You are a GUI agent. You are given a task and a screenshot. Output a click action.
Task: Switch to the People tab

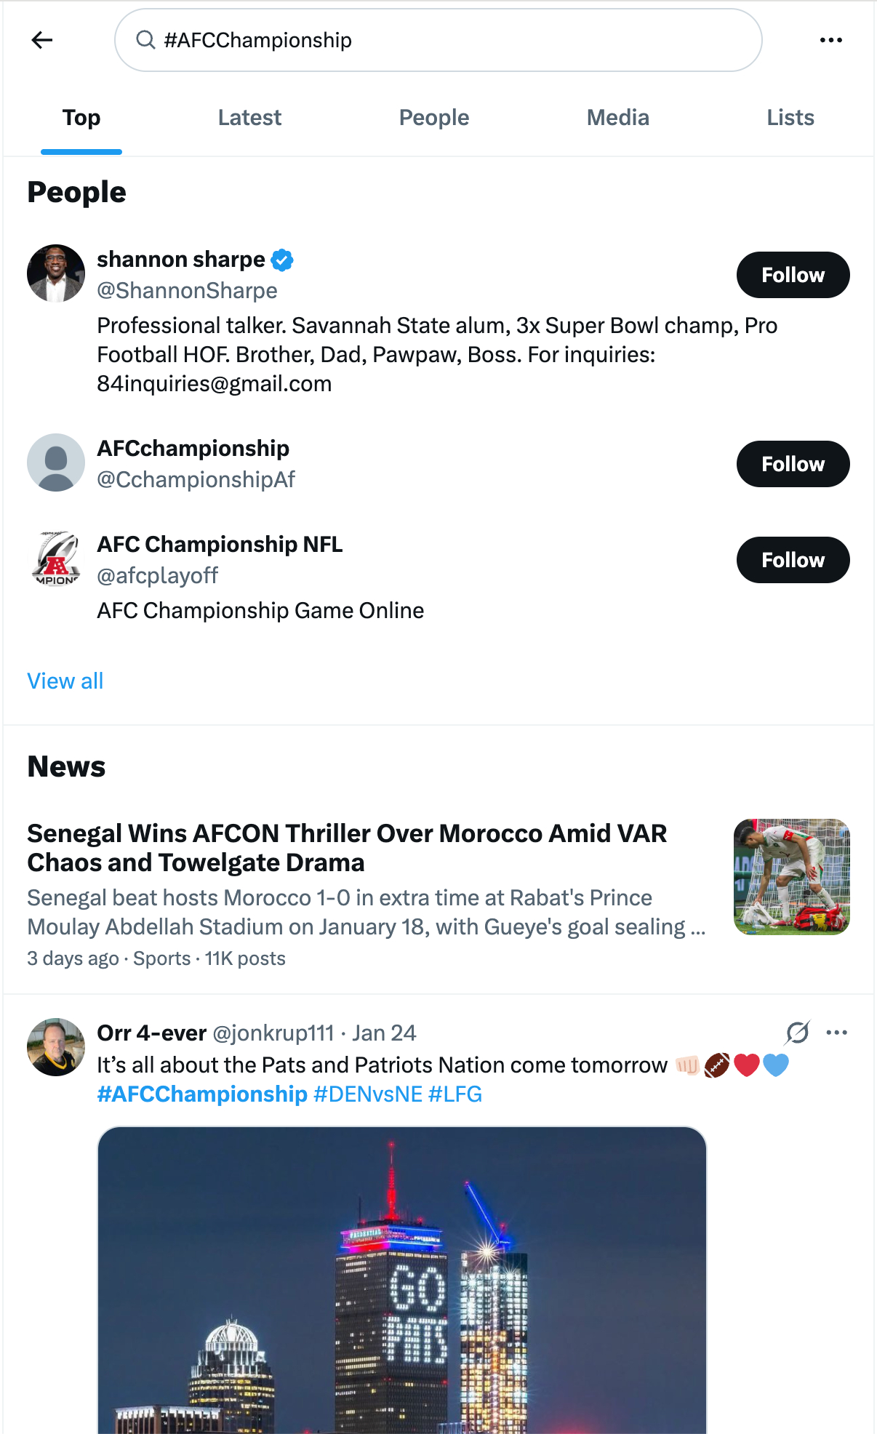pos(434,118)
